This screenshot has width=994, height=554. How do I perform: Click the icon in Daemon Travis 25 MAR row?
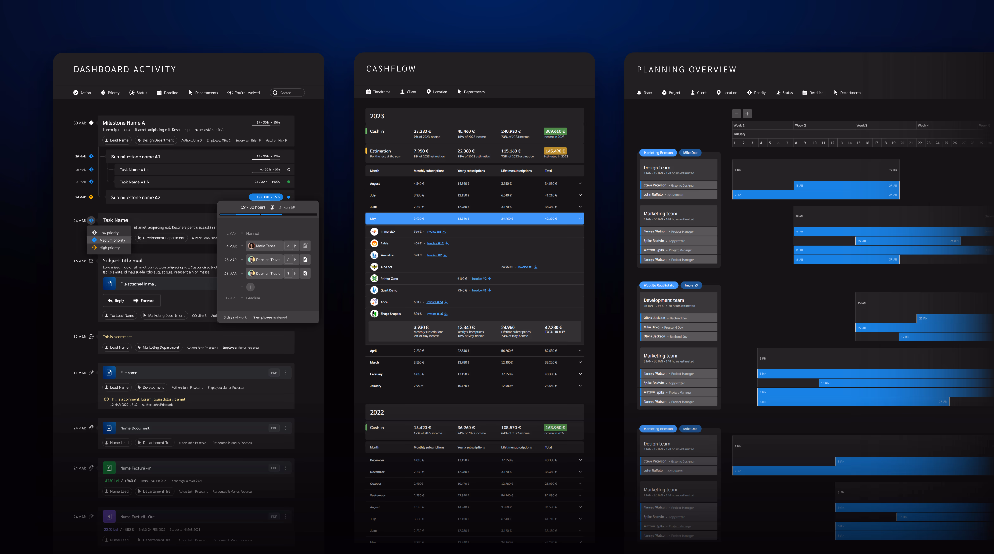pyautogui.click(x=305, y=260)
